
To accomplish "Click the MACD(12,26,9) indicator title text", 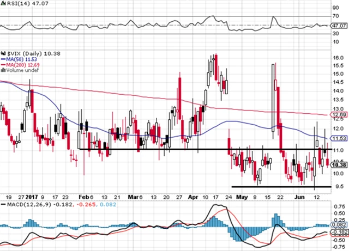I will click(x=27, y=204).
